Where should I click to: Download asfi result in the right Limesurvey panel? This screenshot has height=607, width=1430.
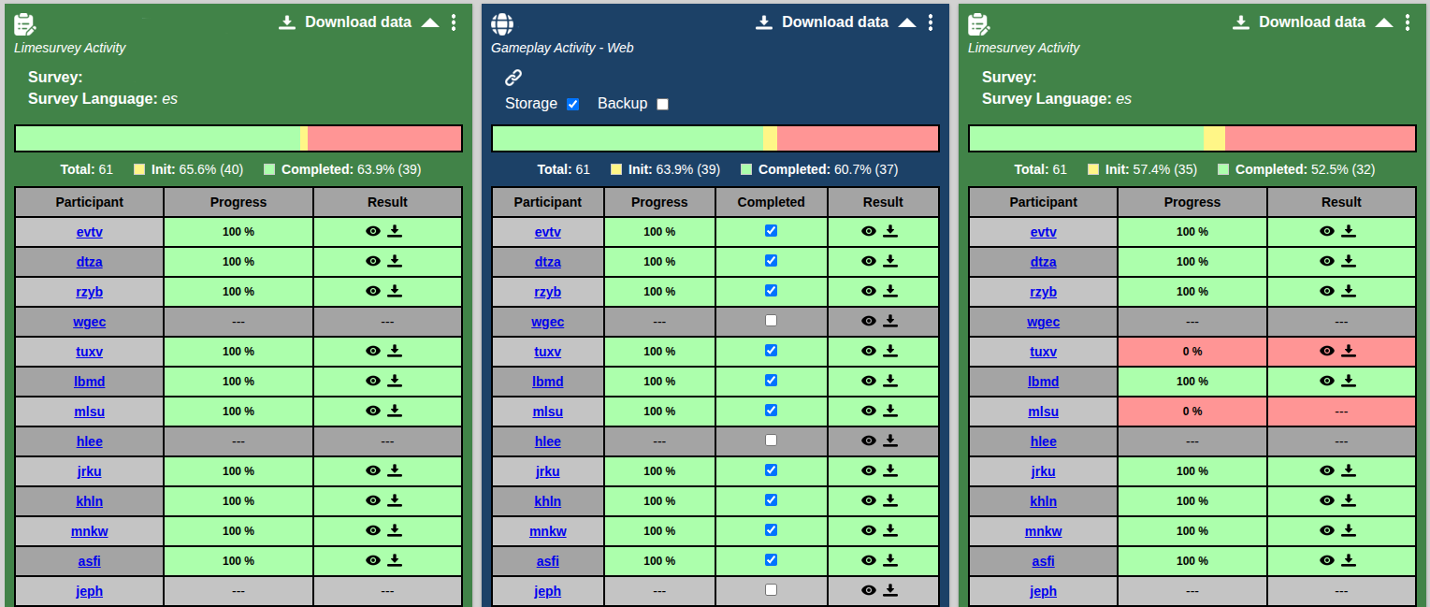(1349, 560)
